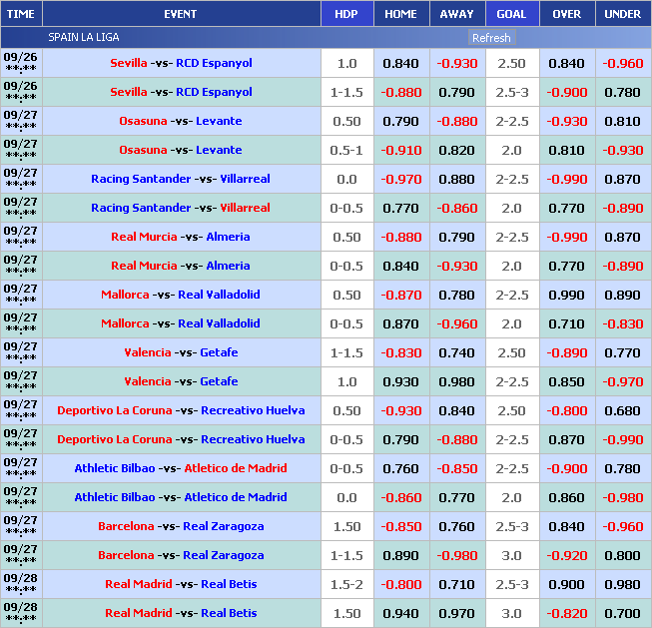Pick away odds 0.980 for Valencia vs Getafe

click(456, 381)
